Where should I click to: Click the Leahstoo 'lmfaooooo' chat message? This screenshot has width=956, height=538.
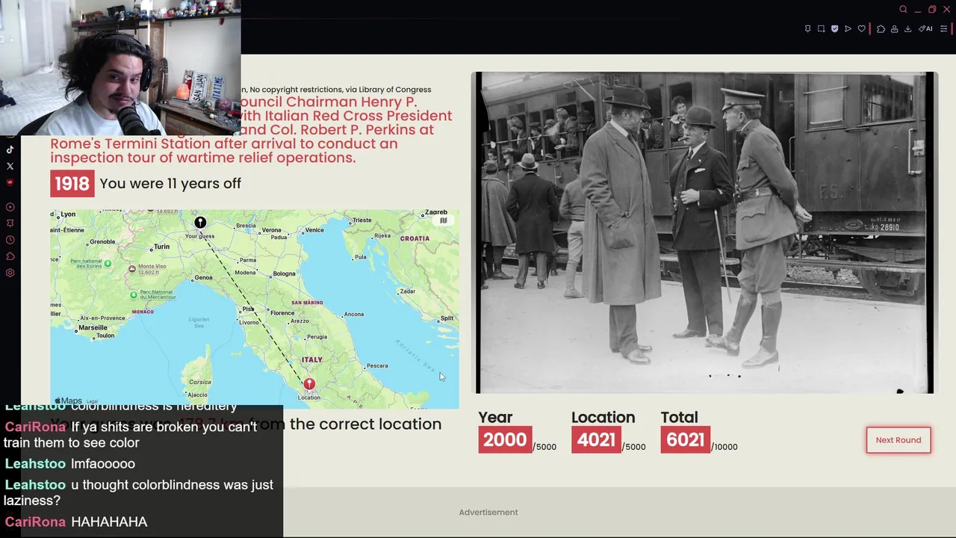tap(70, 464)
